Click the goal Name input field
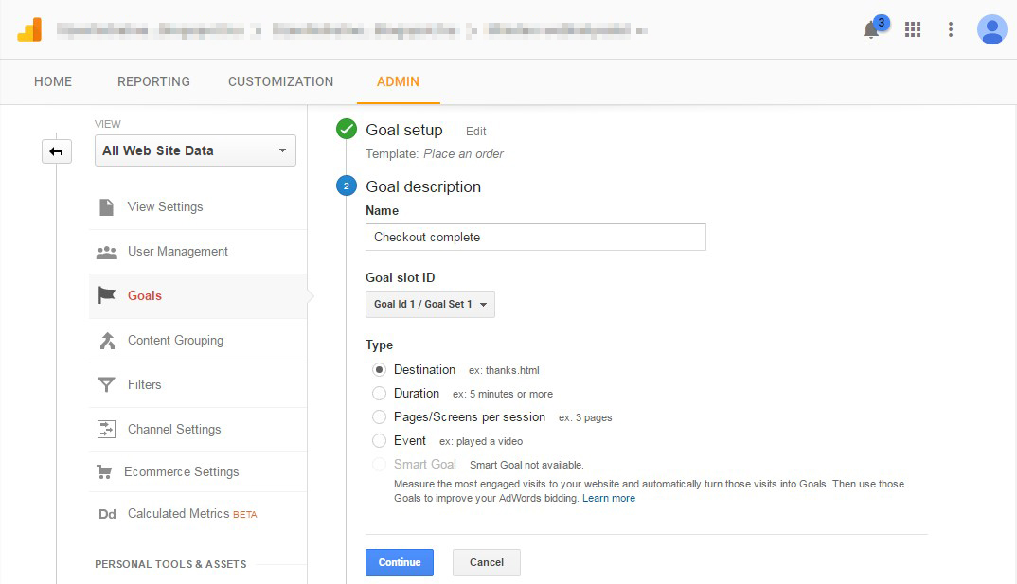Viewport: 1017px width, 584px height. coord(535,237)
